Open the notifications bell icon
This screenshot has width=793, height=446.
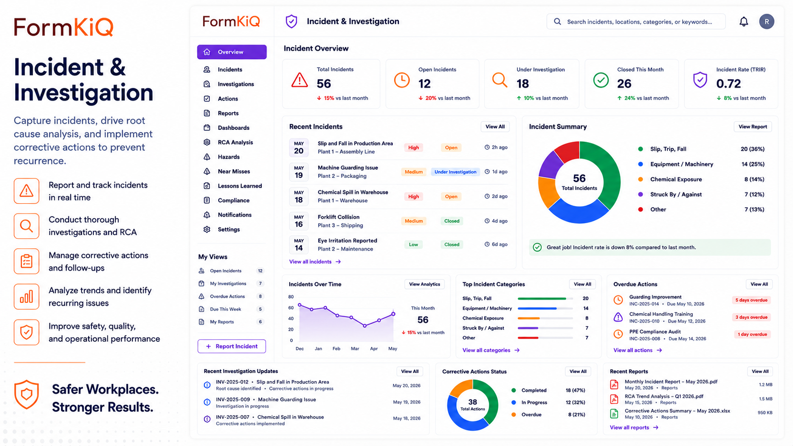(744, 21)
